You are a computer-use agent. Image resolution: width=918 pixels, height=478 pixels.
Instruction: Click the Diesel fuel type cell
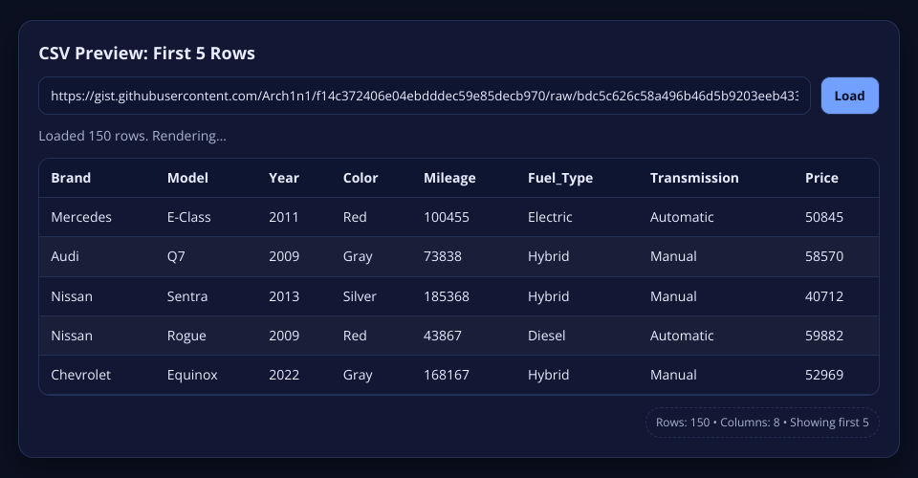[x=548, y=336]
